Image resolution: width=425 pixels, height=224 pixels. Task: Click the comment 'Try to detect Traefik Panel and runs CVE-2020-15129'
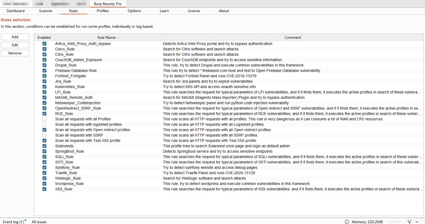tap(209, 173)
